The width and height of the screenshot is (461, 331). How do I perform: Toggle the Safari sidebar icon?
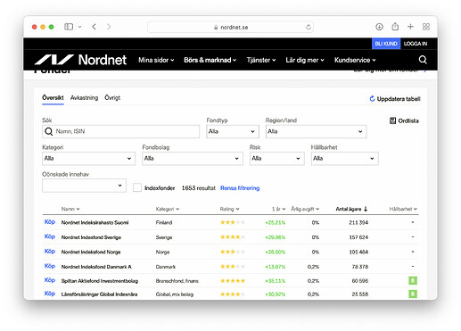69,27
